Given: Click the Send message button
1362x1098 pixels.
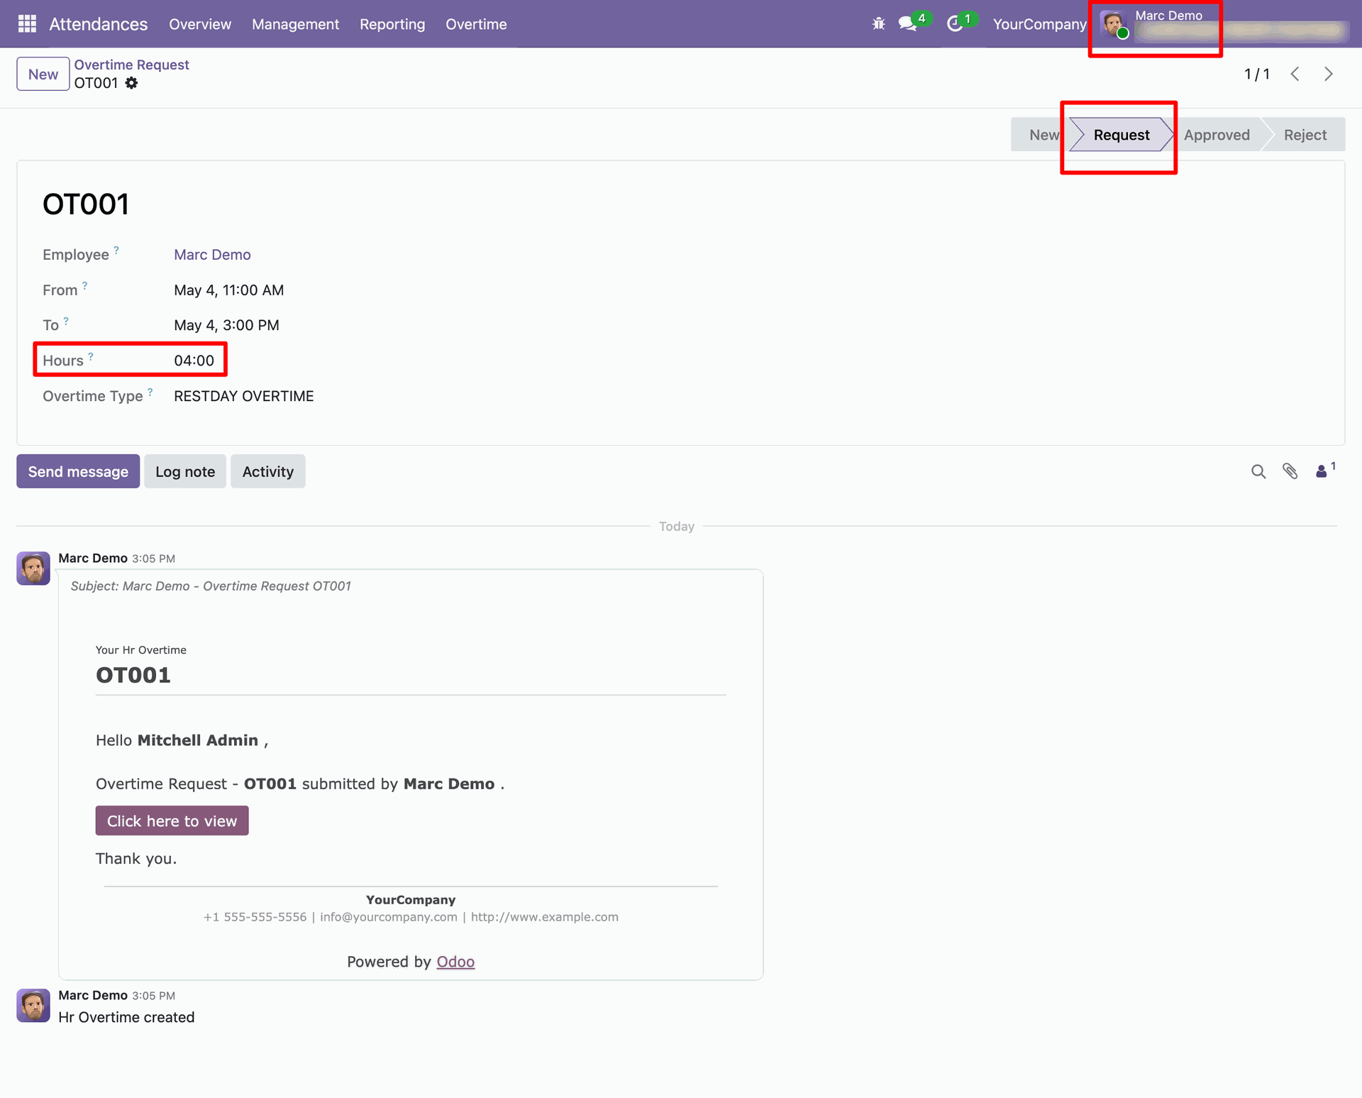Looking at the screenshot, I should tap(78, 471).
